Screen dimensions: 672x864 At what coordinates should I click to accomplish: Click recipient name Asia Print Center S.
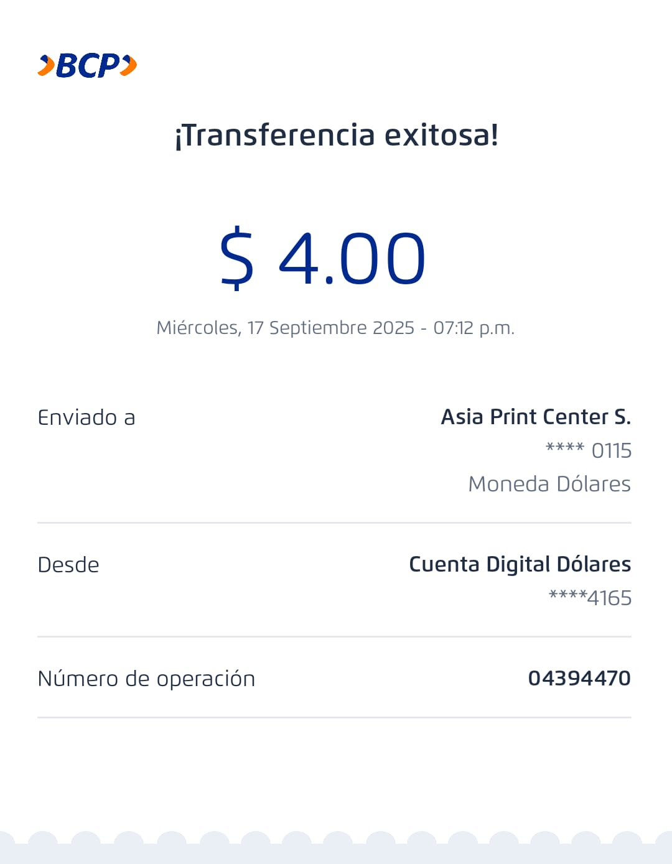[536, 417]
